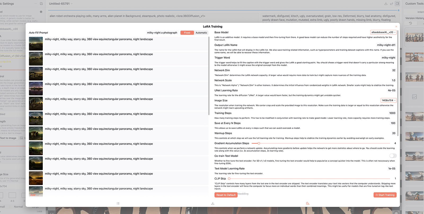This screenshot has height=214, width=424.
Task: Open the Image Size 1408x704 dropdown
Action: (x=388, y=101)
